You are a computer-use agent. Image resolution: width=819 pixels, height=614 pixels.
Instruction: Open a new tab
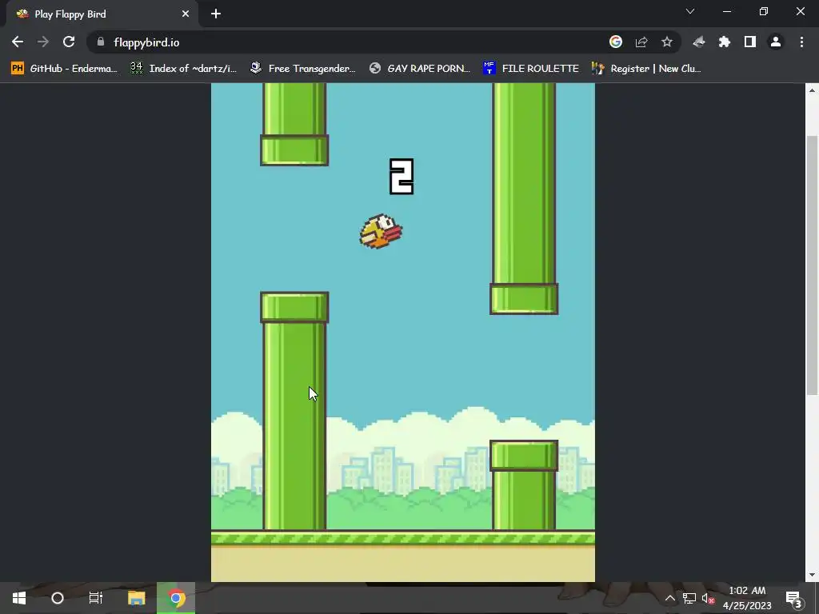point(216,14)
